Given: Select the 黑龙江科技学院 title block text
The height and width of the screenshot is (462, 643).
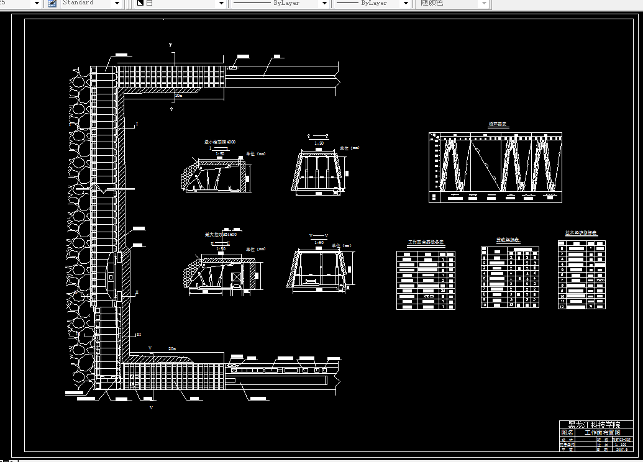Looking at the screenshot, I should [594, 425].
